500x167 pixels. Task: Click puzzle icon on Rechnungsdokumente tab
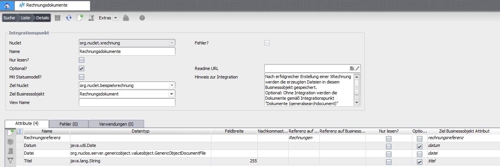(22, 5)
